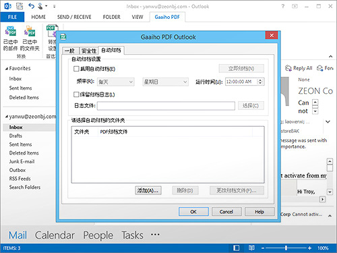Switch to normal view icon in status bar
The height and width of the screenshot is (253, 337).
click(x=236, y=248)
